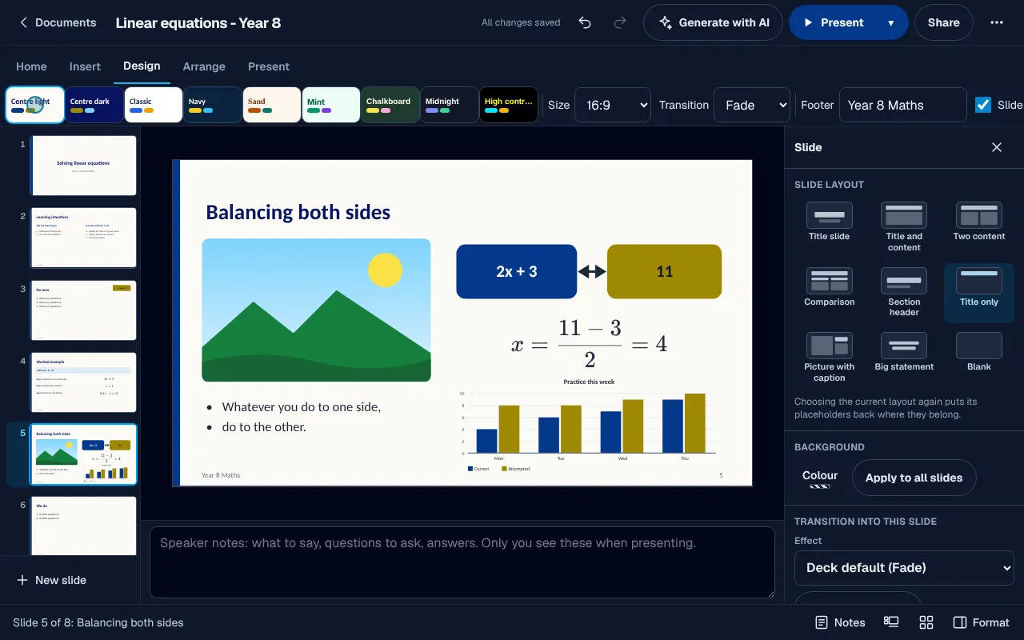This screenshot has height=640, width=1024.
Task: Choose the Comparison layout icon
Action: coord(829,281)
